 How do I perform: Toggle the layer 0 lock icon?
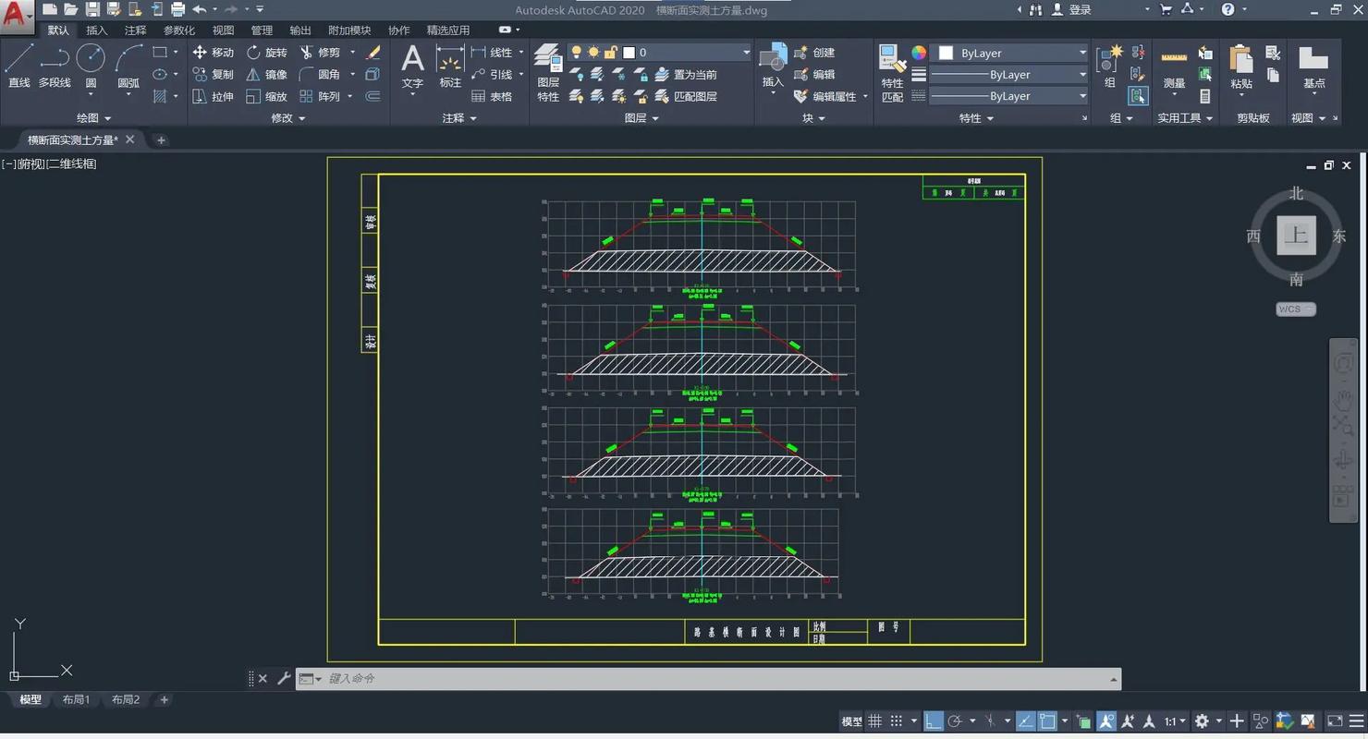[x=611, y=53]
